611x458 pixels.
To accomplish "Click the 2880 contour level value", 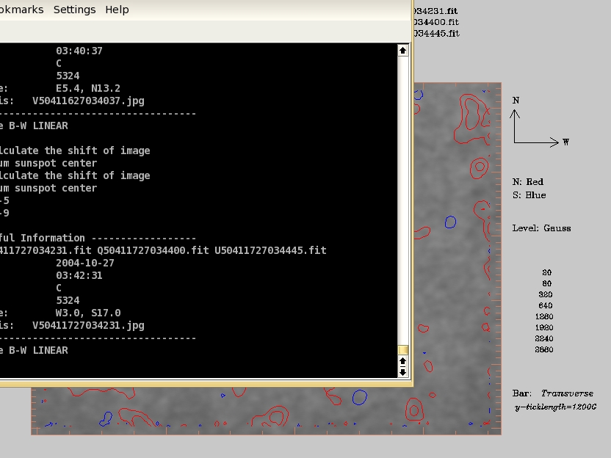I will tap(546, 350).
